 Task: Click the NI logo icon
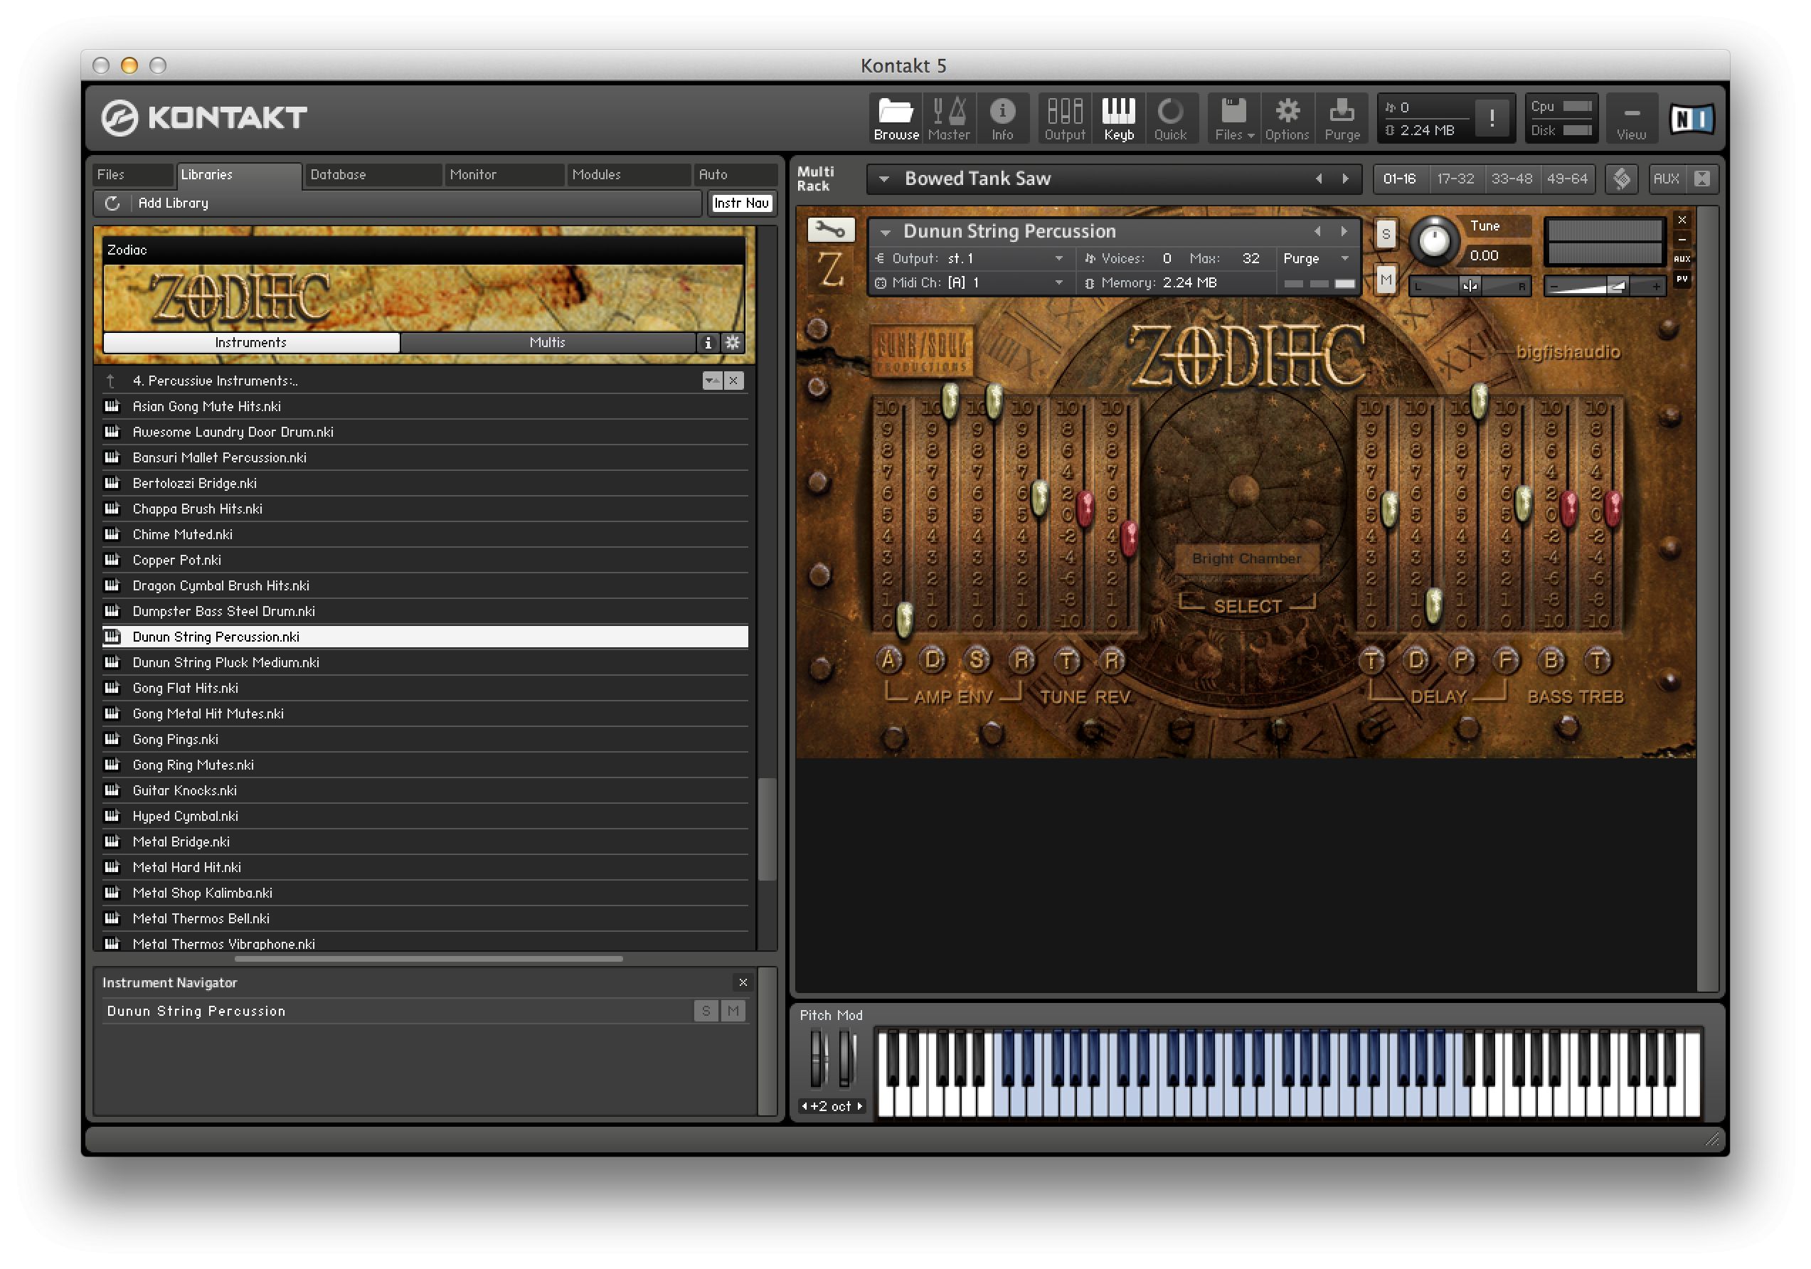point(1691,119)
